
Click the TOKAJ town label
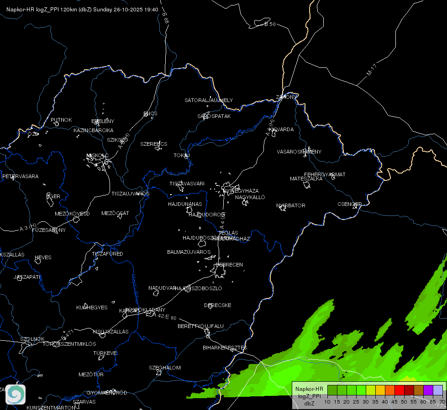pyautogui.click(x=182, y=155)
